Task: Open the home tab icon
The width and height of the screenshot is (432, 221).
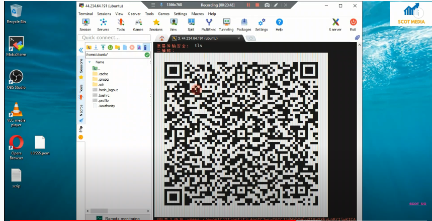Action: click(x=162, y=38)
